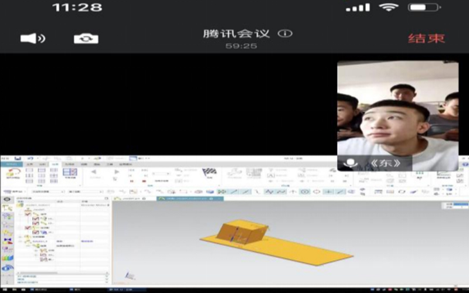Switch to the first ribbon tab after File

point(30,164)
